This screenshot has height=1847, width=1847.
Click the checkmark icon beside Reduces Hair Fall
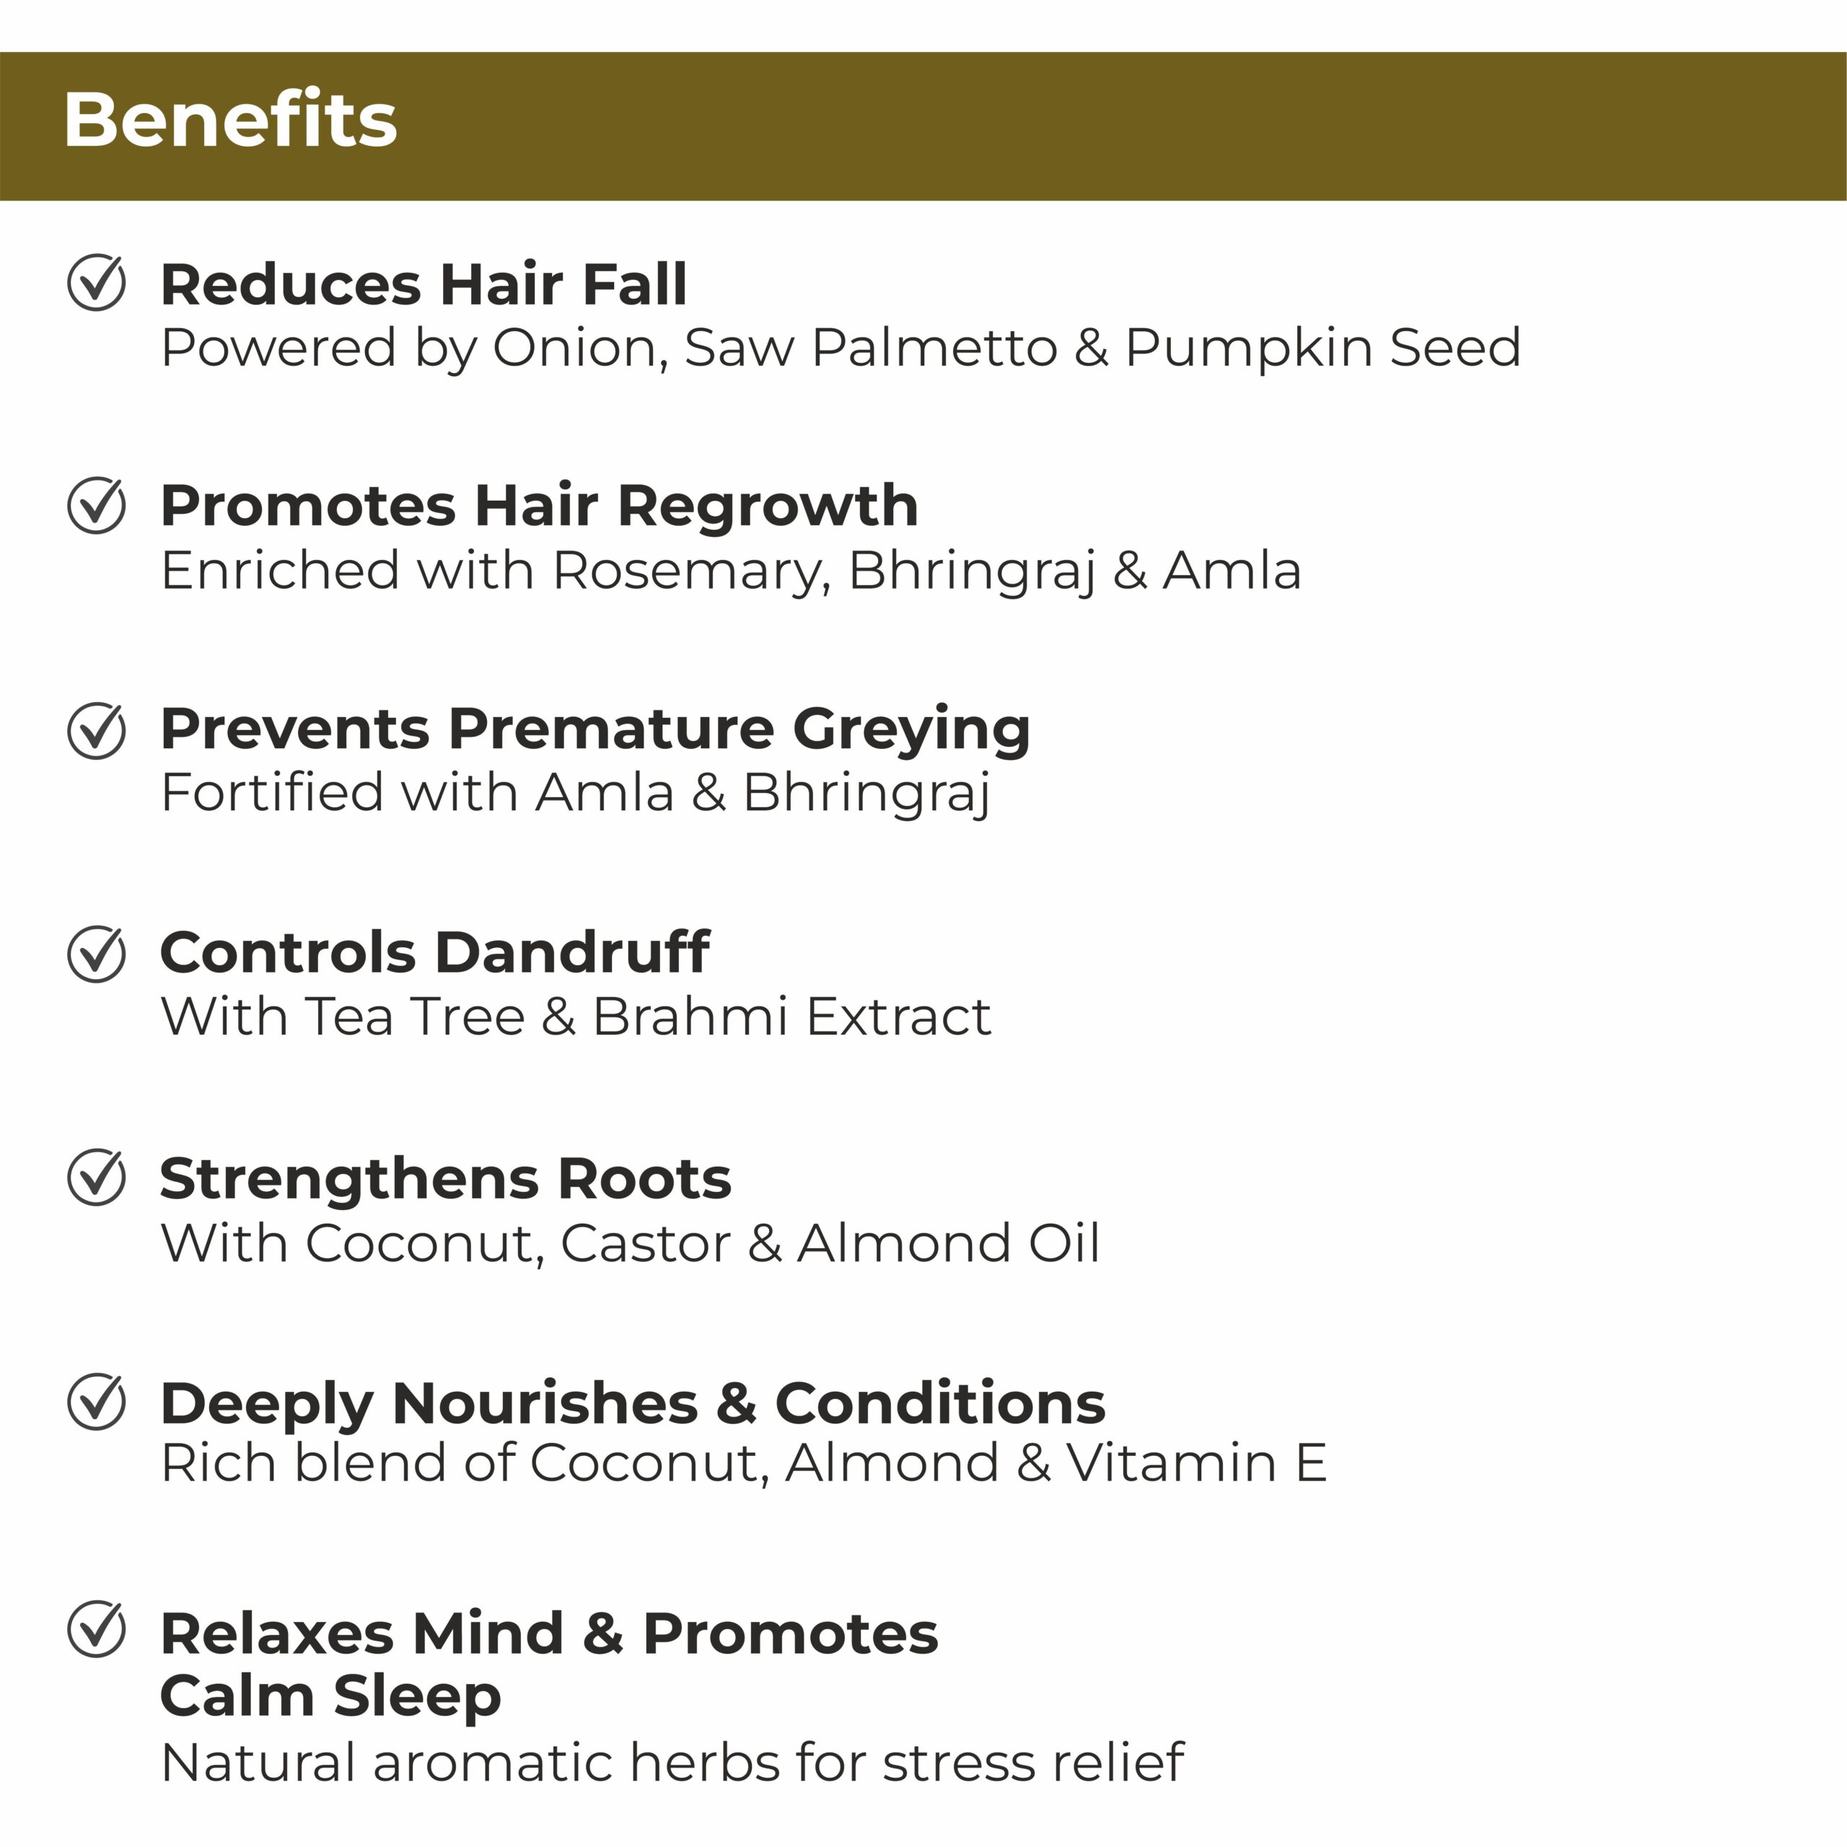tap(97, 282)
